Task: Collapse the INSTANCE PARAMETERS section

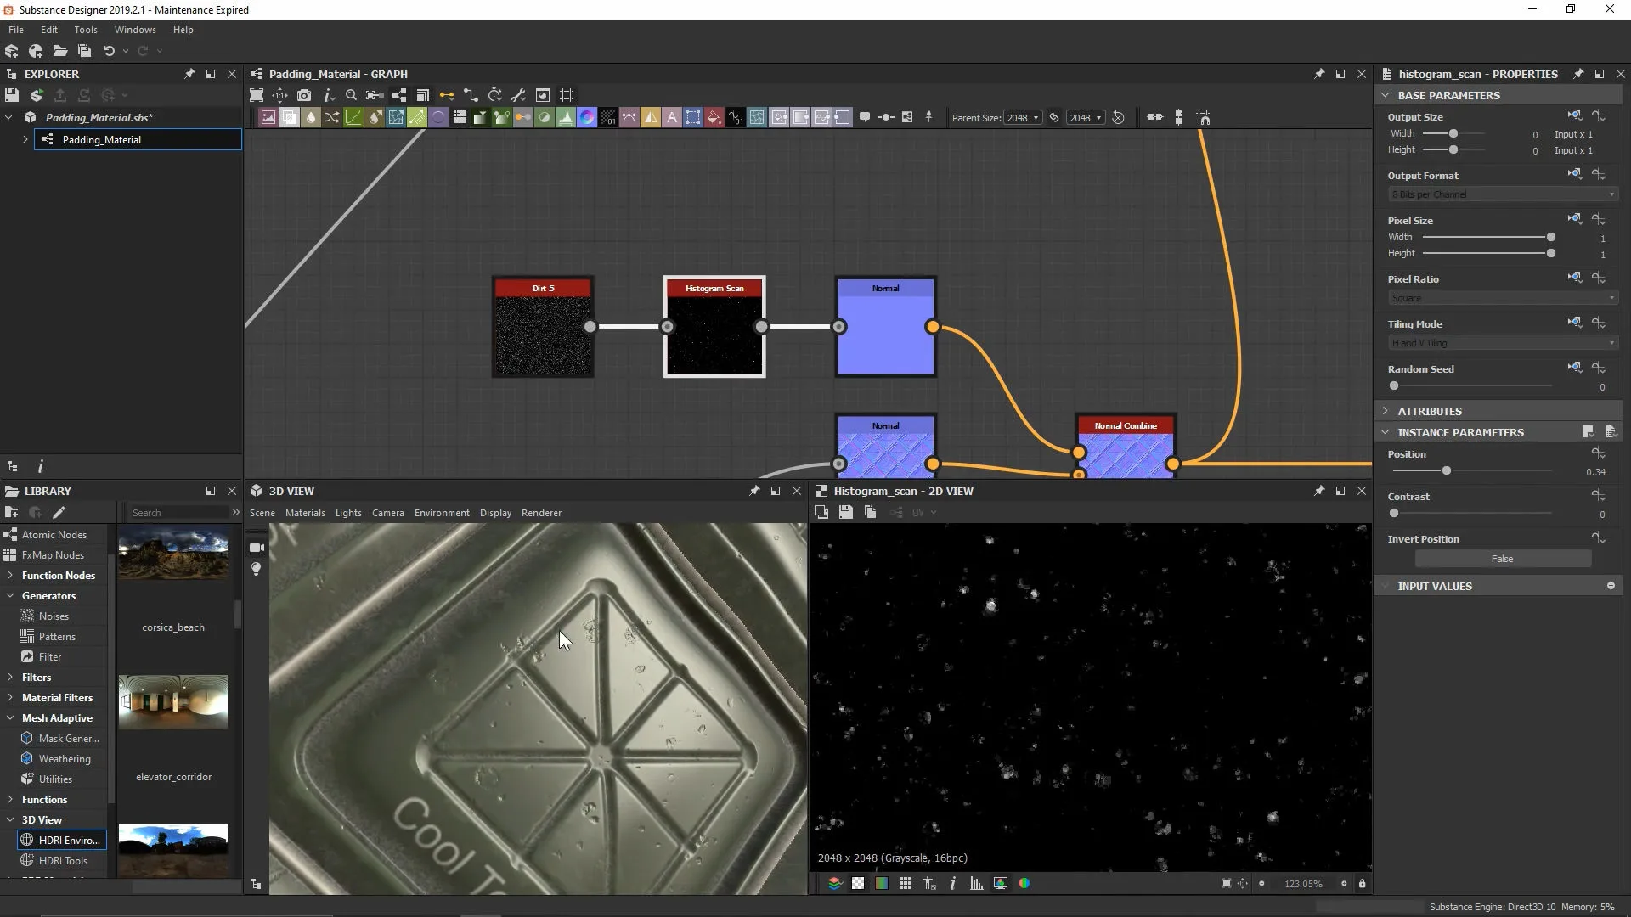Action: point(1386,432)
